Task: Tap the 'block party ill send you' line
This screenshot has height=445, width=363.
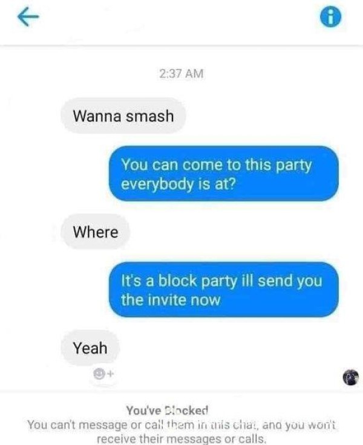Action: [240, 281]
